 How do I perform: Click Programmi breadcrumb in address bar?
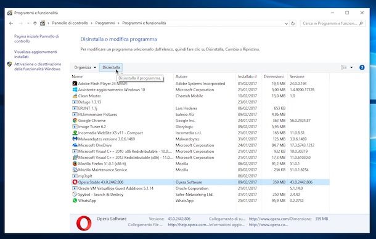tap(105, 23)
